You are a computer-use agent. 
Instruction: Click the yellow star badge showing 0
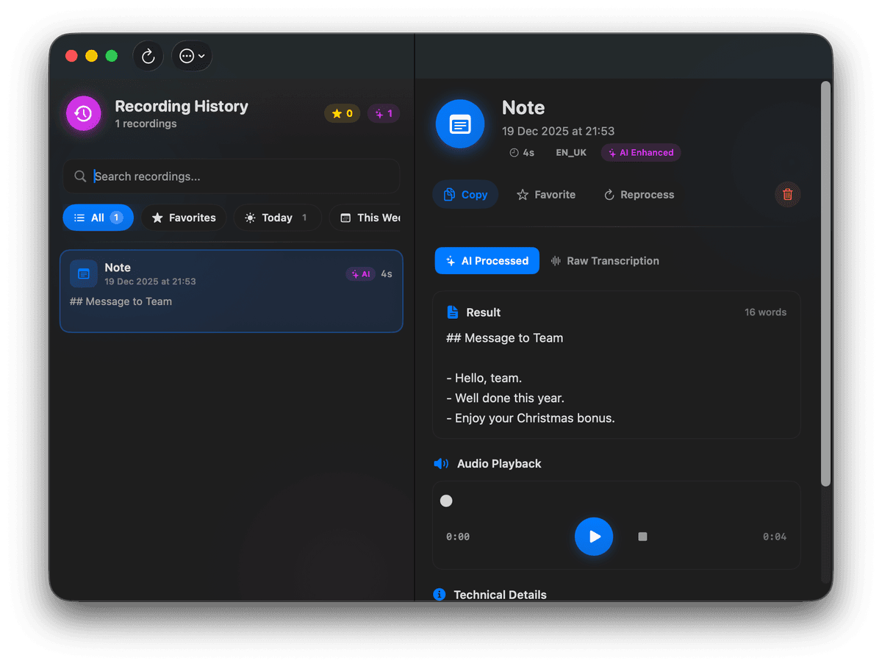pos(342,113)
